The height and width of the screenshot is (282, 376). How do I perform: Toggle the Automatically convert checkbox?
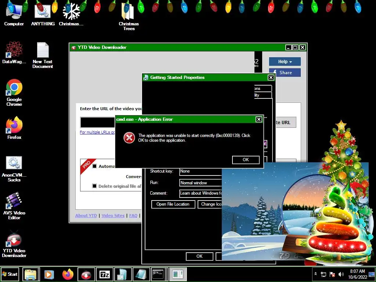(x=94, y=166)
